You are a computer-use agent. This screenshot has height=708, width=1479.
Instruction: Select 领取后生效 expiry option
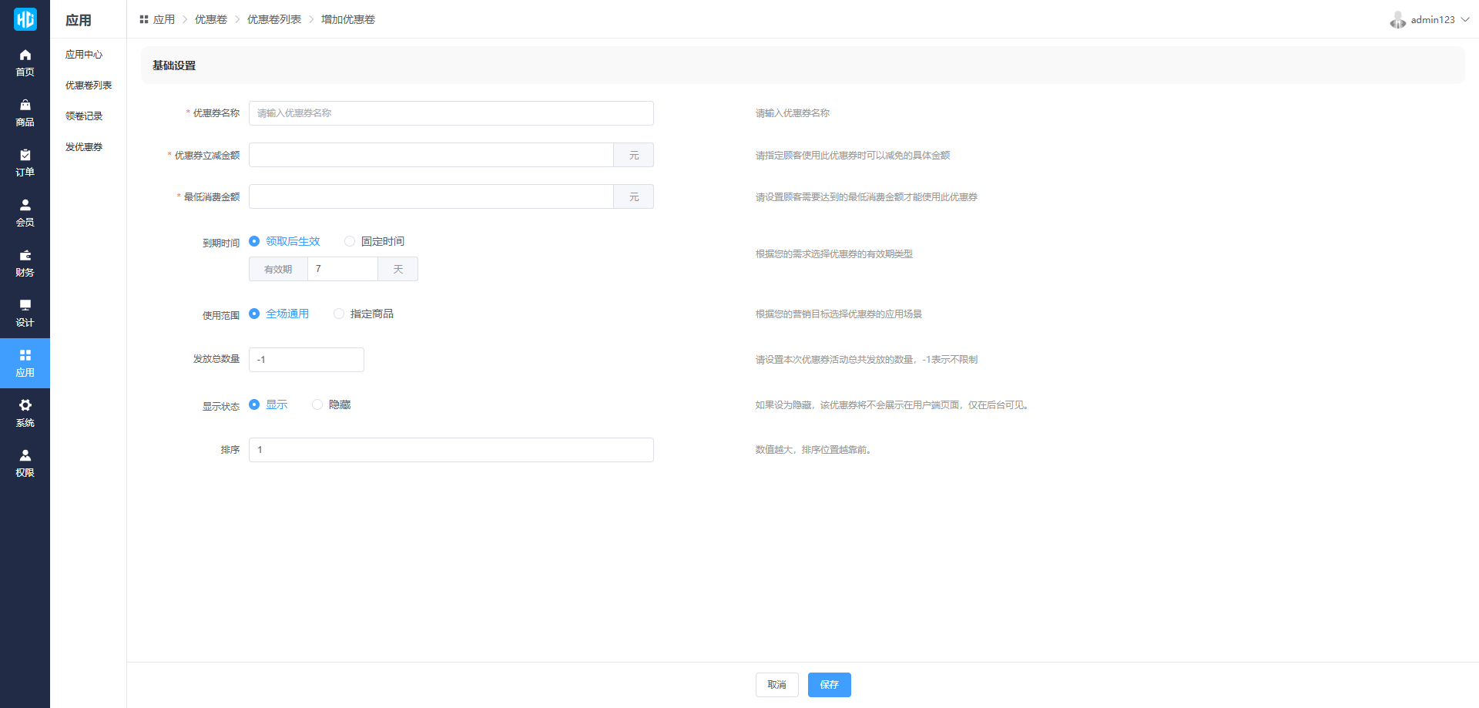click(x=254, y=241)
